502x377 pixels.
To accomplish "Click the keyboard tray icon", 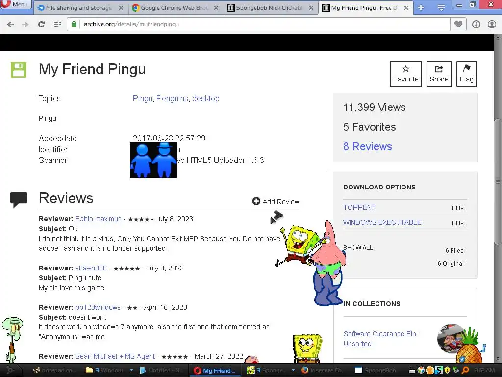I will click(412, 371).
